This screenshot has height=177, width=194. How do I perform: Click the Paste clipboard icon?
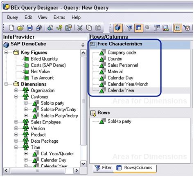pos(98,28)
